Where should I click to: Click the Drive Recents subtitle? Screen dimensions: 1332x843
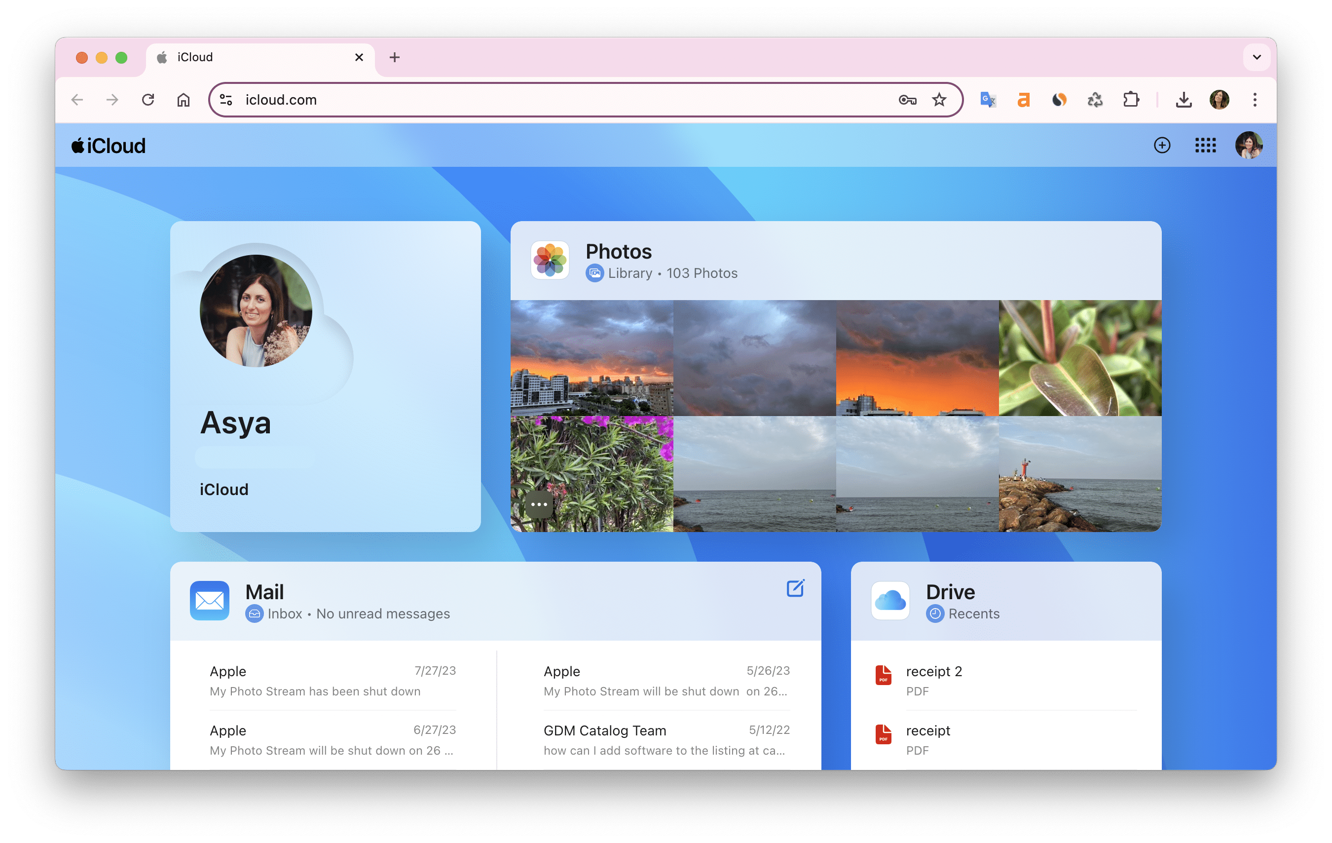point(963,613)
